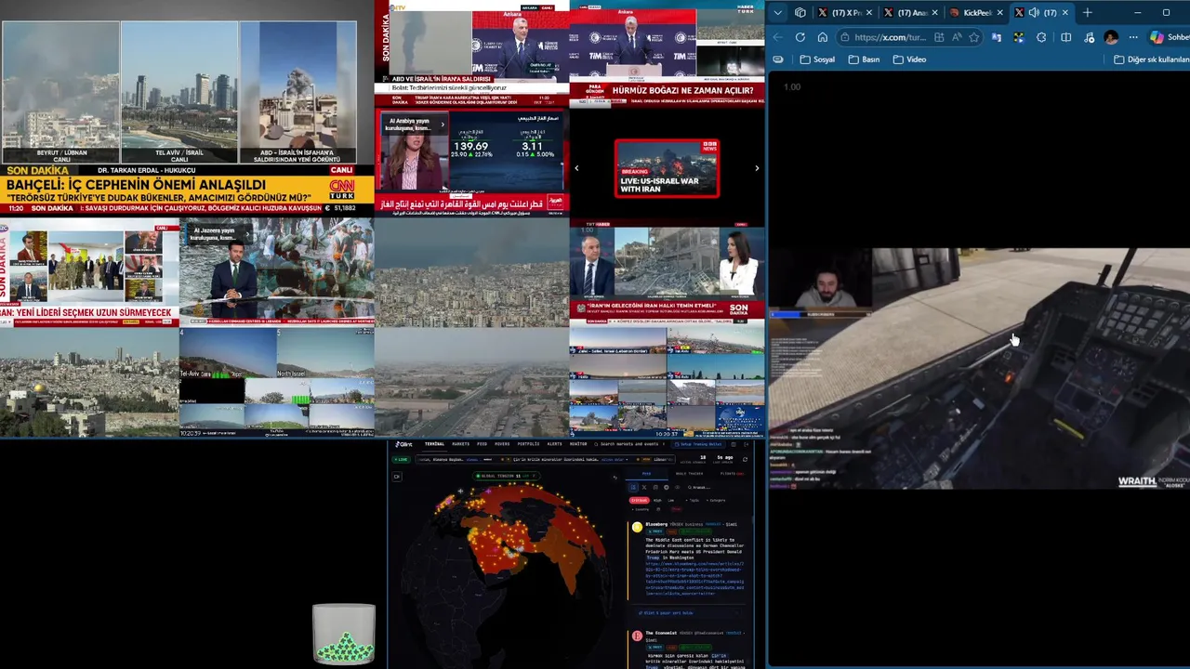Show new Glint posts banner

[689, 613]
